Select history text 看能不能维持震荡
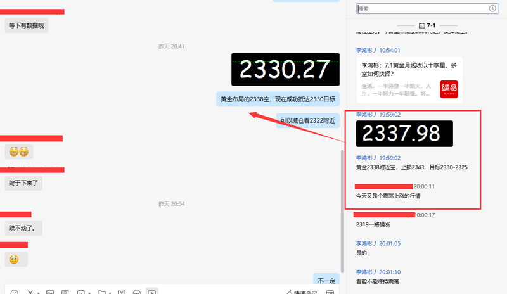The width and height of the screenshot is (507, 294). click(377, 281)
